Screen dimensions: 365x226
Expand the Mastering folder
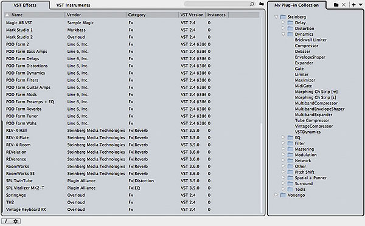click(283, 149)
